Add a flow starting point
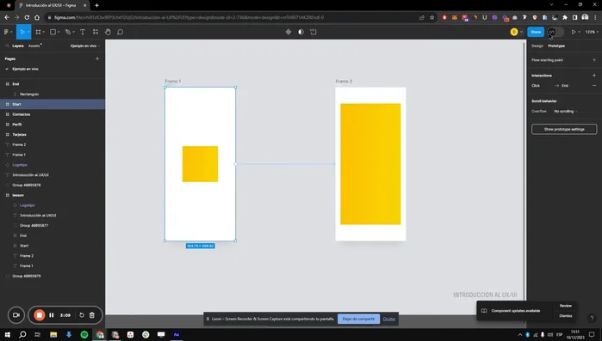Image resolution: width=602 pixels, height=341 pixels. tap(594, 60)
